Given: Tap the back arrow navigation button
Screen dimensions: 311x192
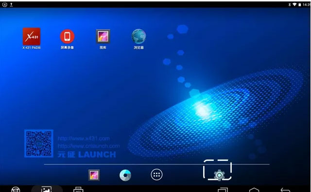Looking at the screenshot, I should [285, 190].
